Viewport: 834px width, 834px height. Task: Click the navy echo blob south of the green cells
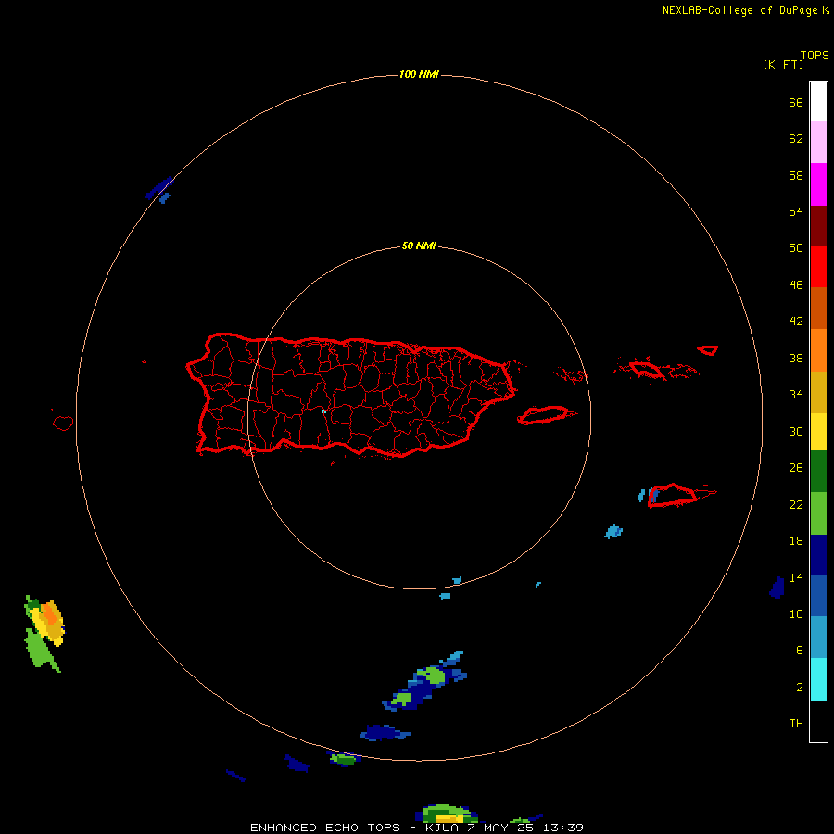[384, 732]
